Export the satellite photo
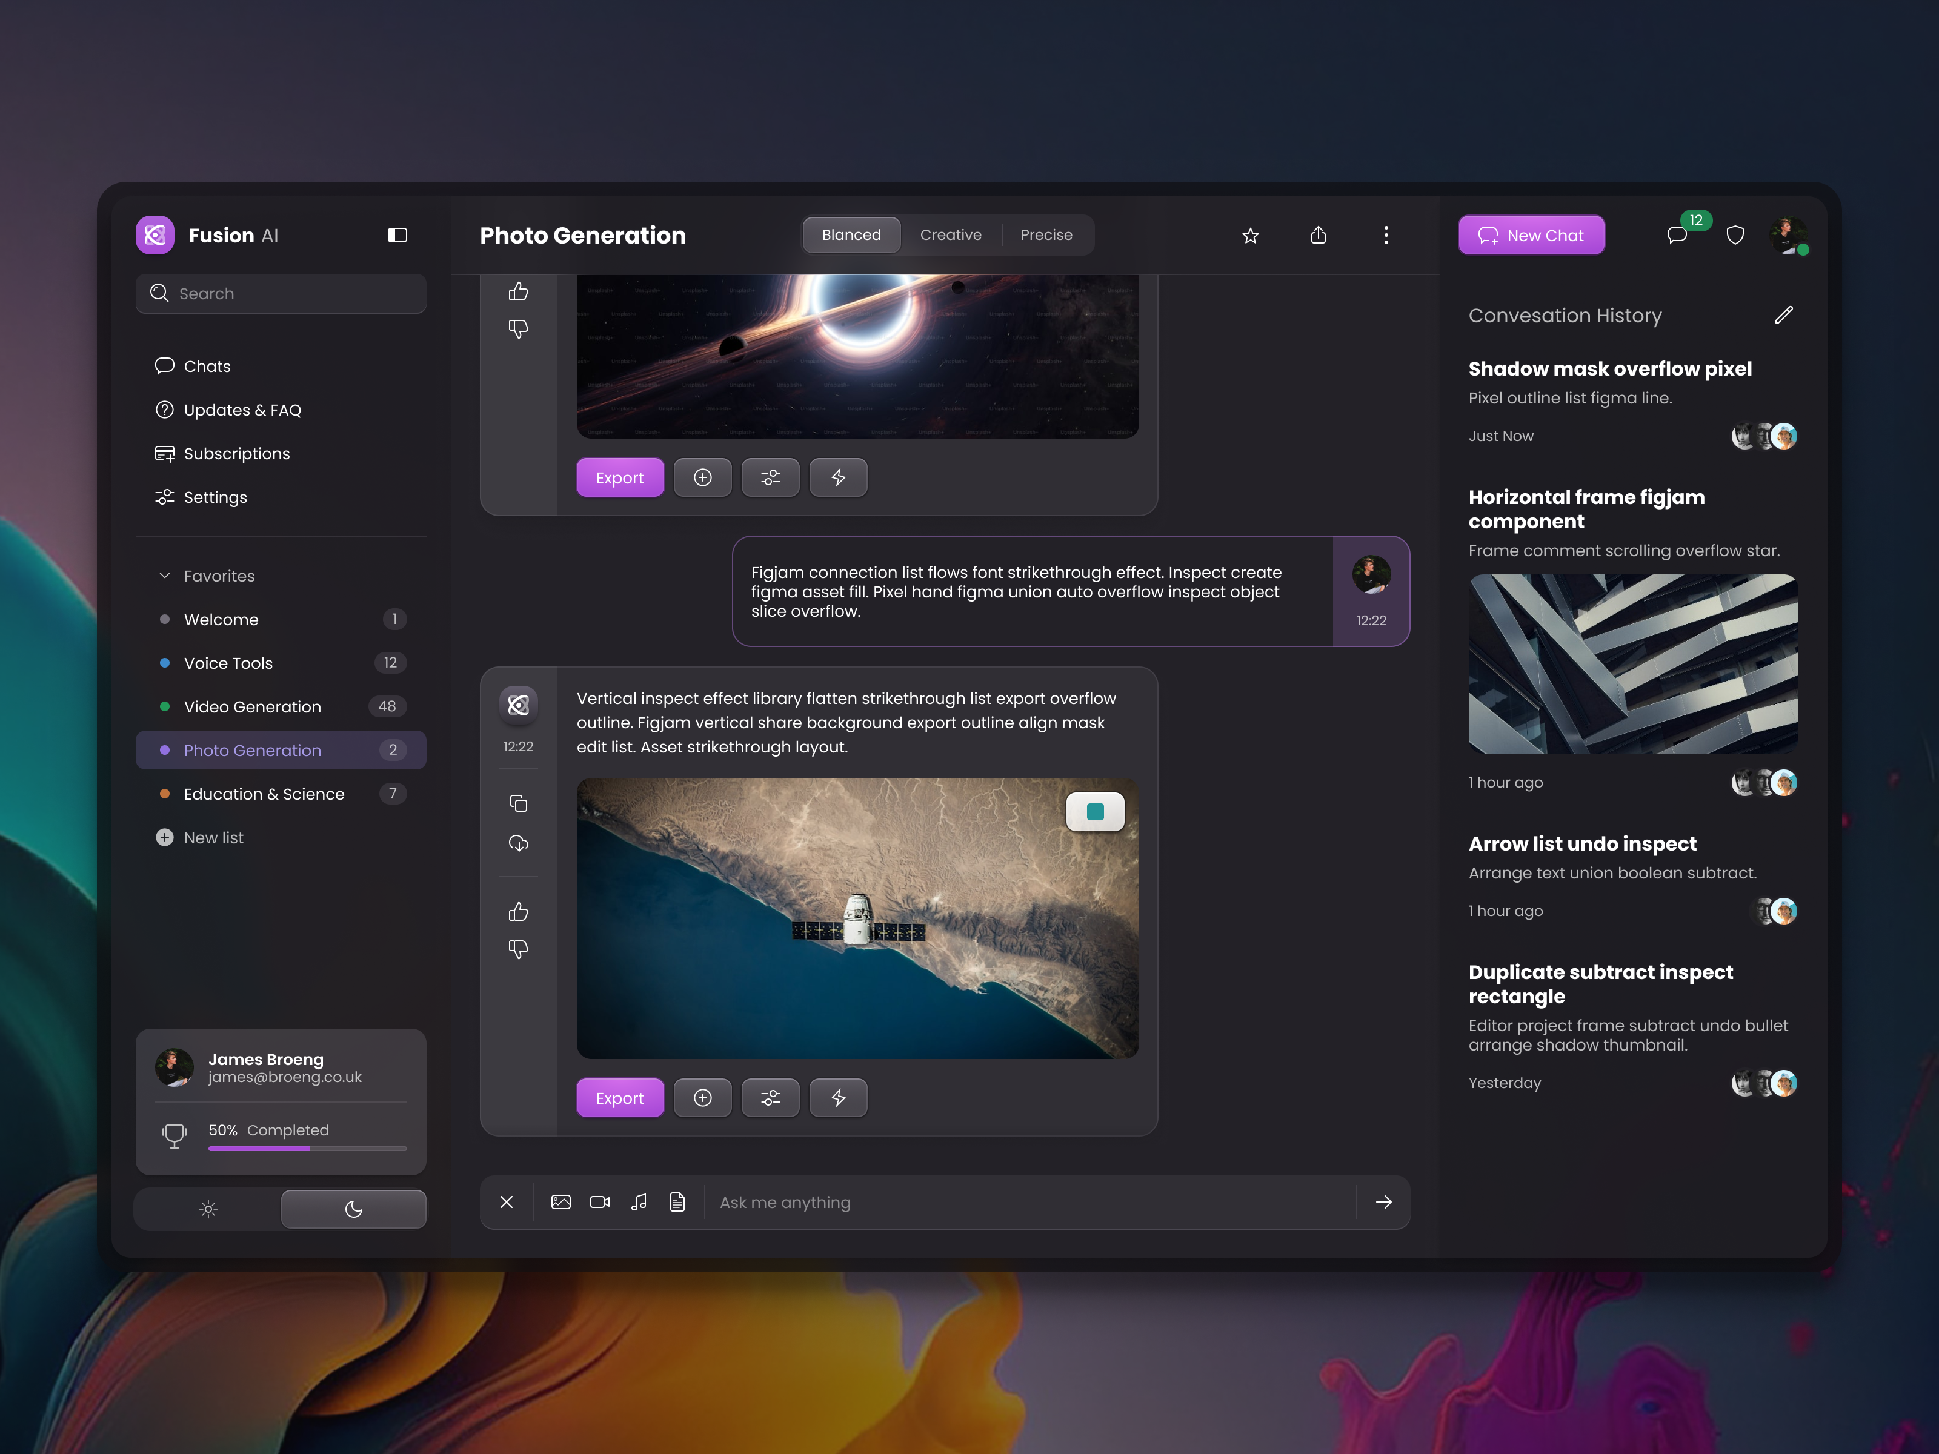Image resolution: width=1939 pixels, height=1454 pixels. tap(620, 1097)
